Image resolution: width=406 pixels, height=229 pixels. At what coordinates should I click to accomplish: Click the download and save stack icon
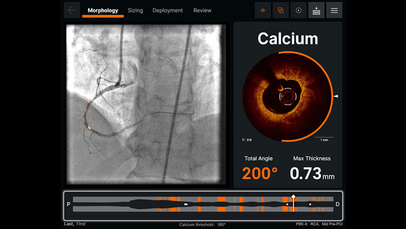[317, 11]
